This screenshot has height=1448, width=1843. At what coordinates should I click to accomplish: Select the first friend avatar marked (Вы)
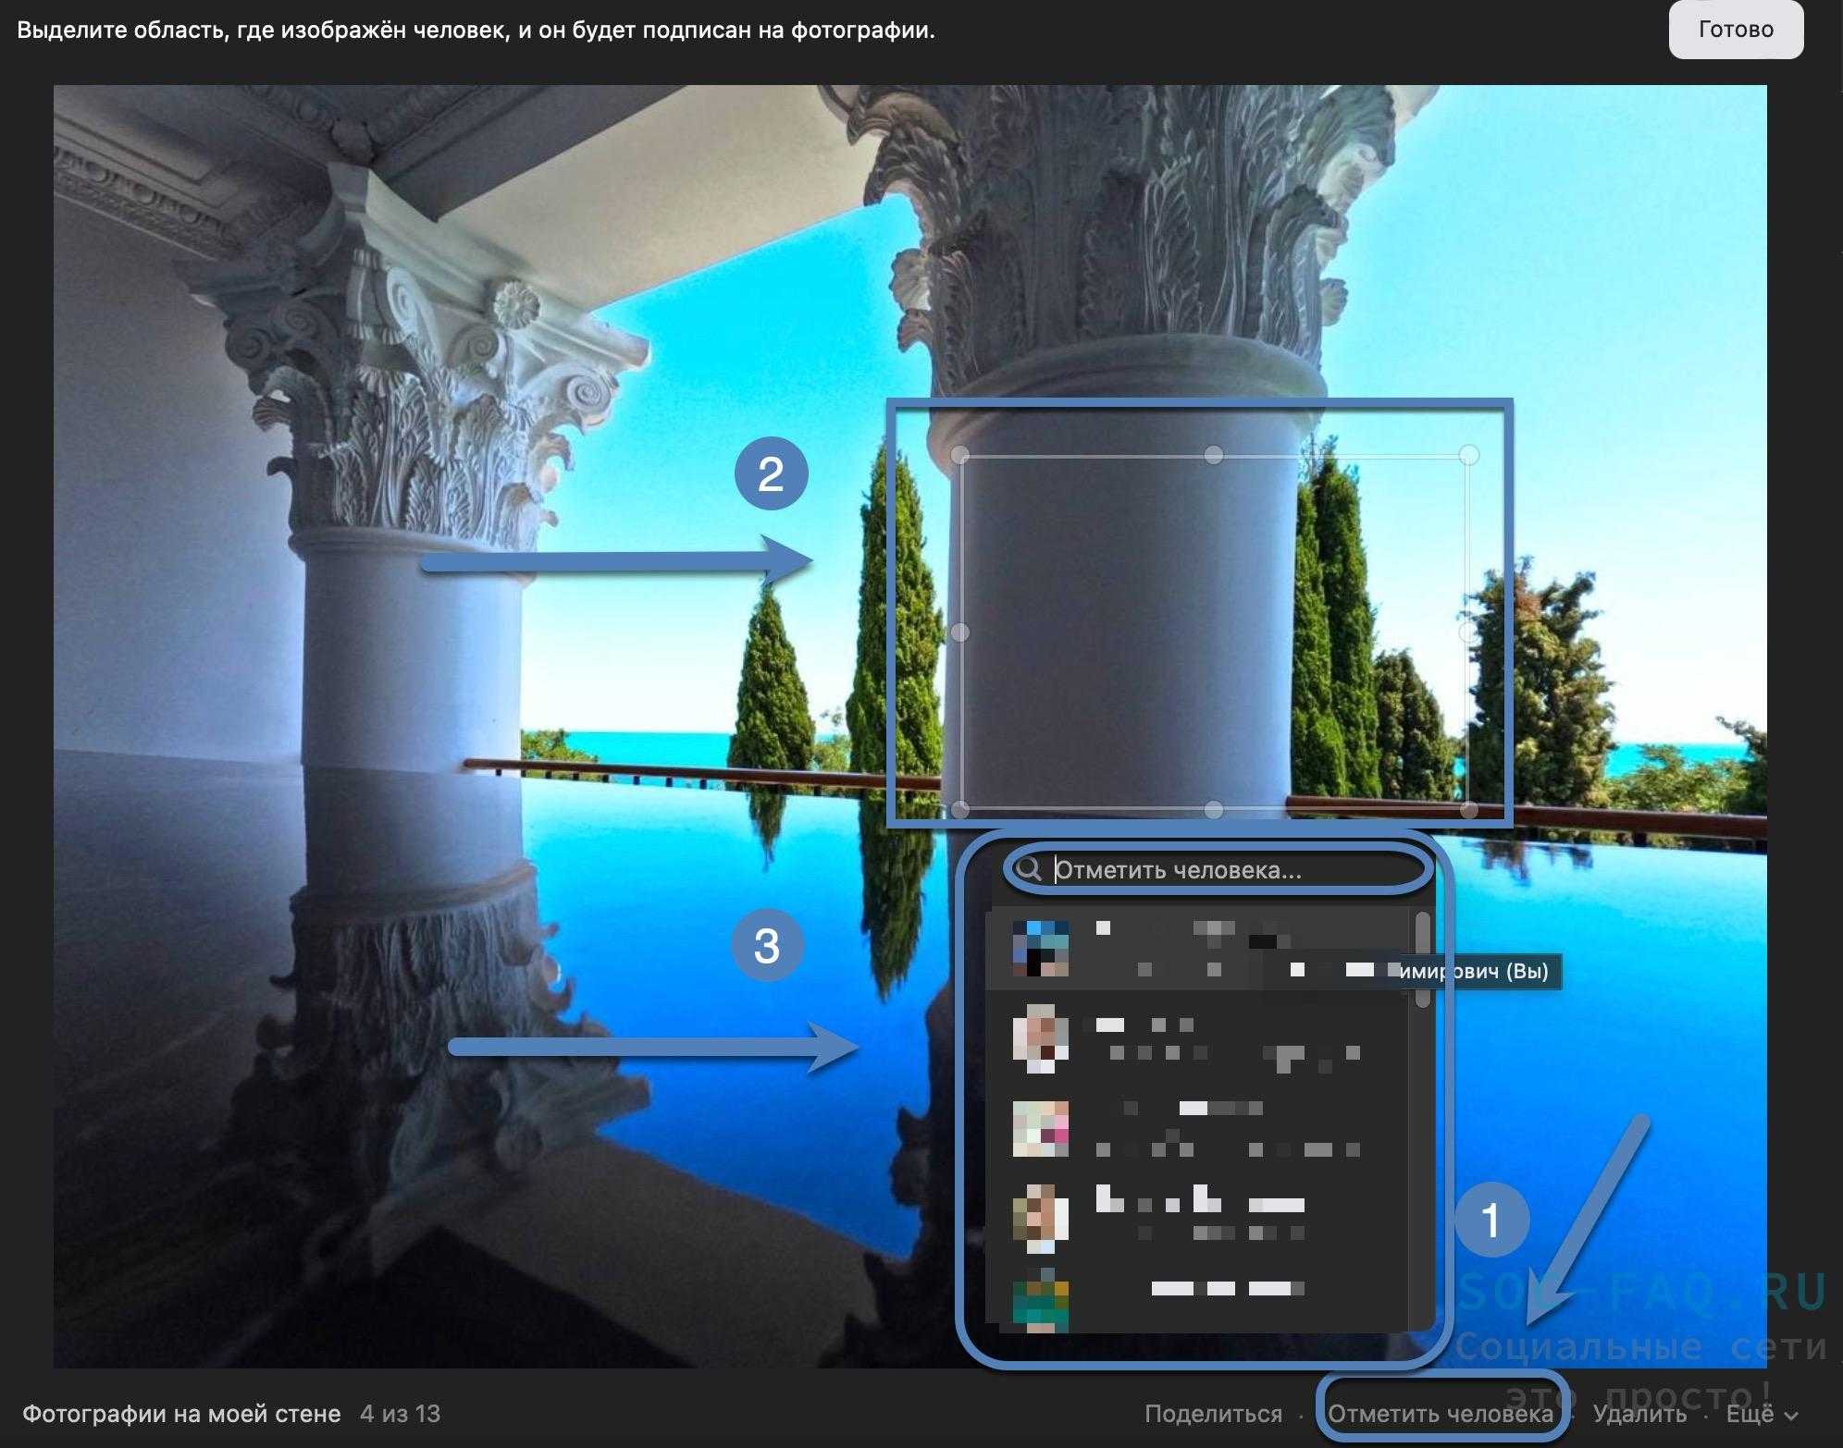1040,949
